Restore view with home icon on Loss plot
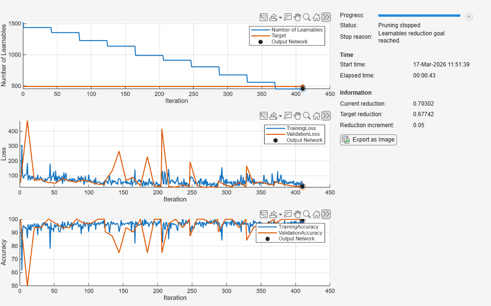The width and height of the screenshot is (491, 306). pyautogui.click(x=316, y=116)
